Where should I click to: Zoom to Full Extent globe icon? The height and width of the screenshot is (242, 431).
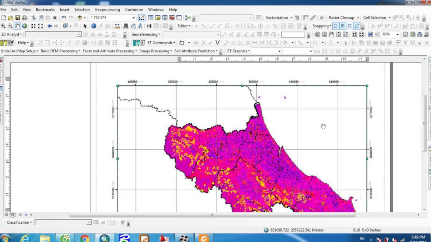pyautogui.click(x=24, y=26)
